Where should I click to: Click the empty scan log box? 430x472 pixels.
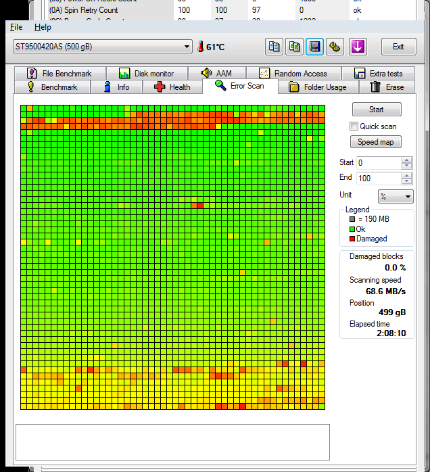tap(172, 442)
